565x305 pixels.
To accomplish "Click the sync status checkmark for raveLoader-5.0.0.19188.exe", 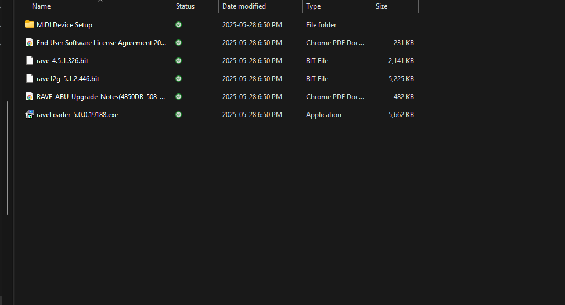I will coord(178,115).
